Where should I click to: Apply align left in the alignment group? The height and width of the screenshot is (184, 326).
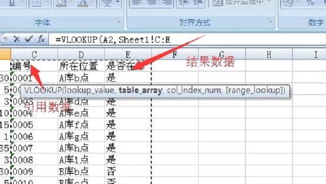tap(137, 3)
